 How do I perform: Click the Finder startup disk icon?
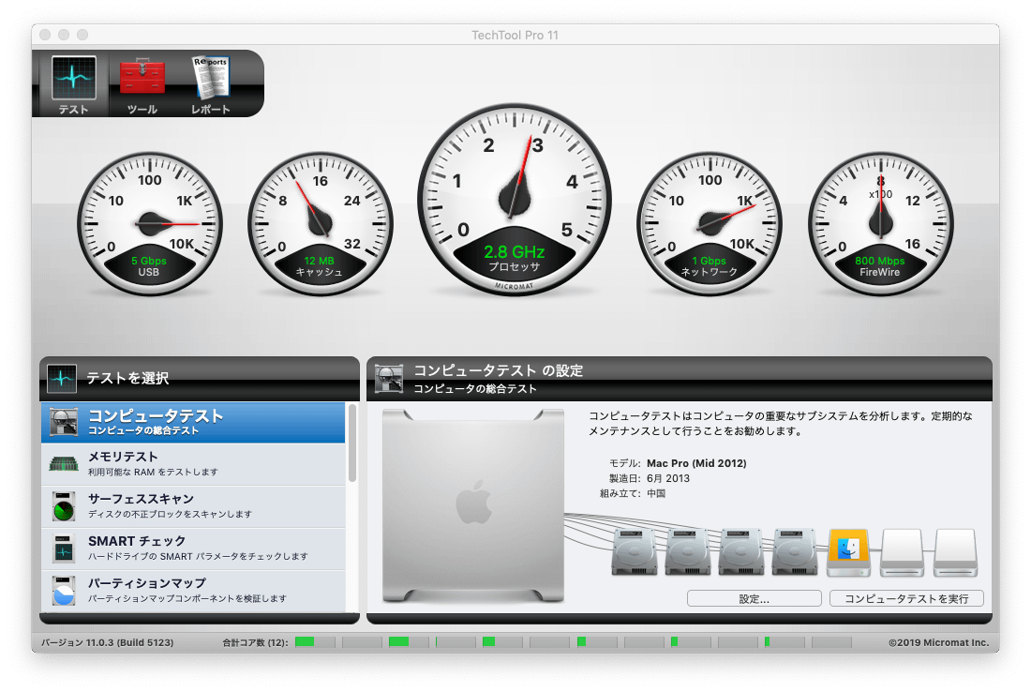848,552
